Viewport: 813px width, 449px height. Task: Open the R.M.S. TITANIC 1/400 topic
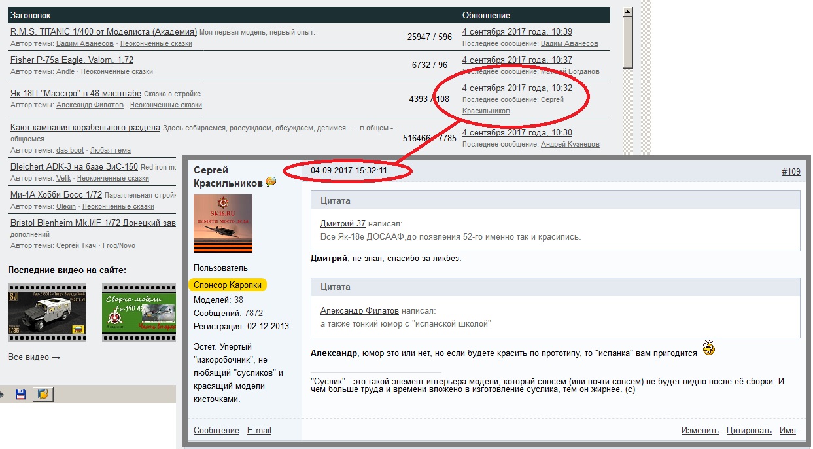click(x=103, y=31)
